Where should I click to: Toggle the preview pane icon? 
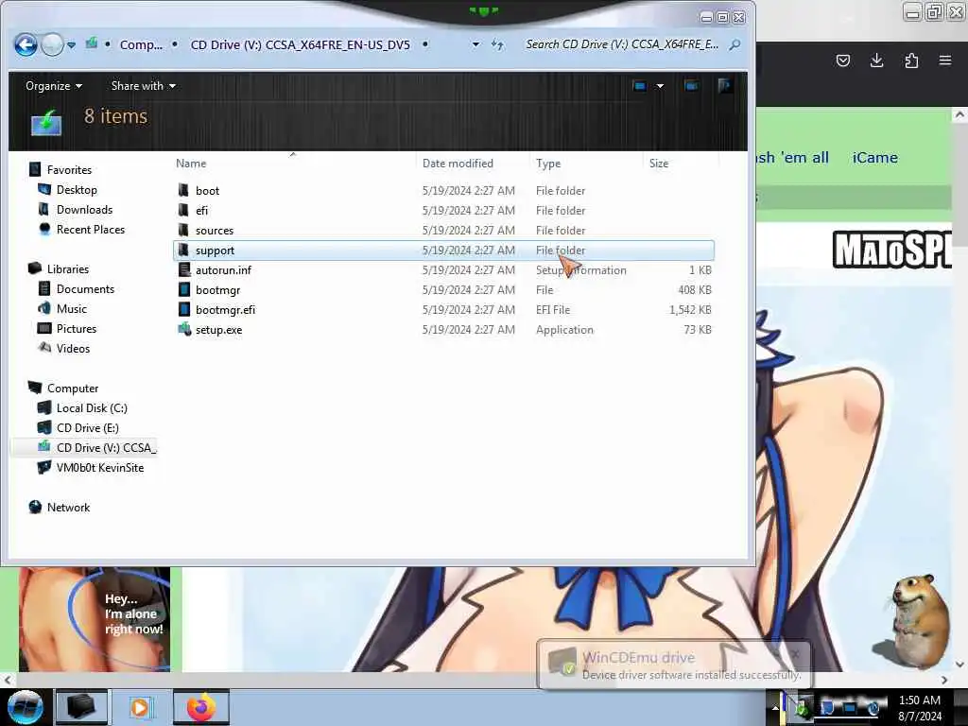tap(691, 86)
